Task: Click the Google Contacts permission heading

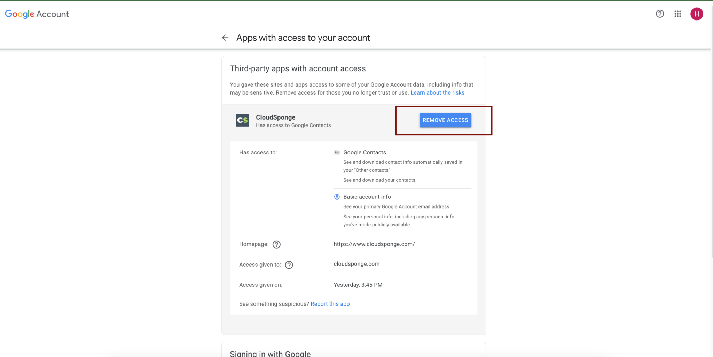Action: [x=365, y=152]
